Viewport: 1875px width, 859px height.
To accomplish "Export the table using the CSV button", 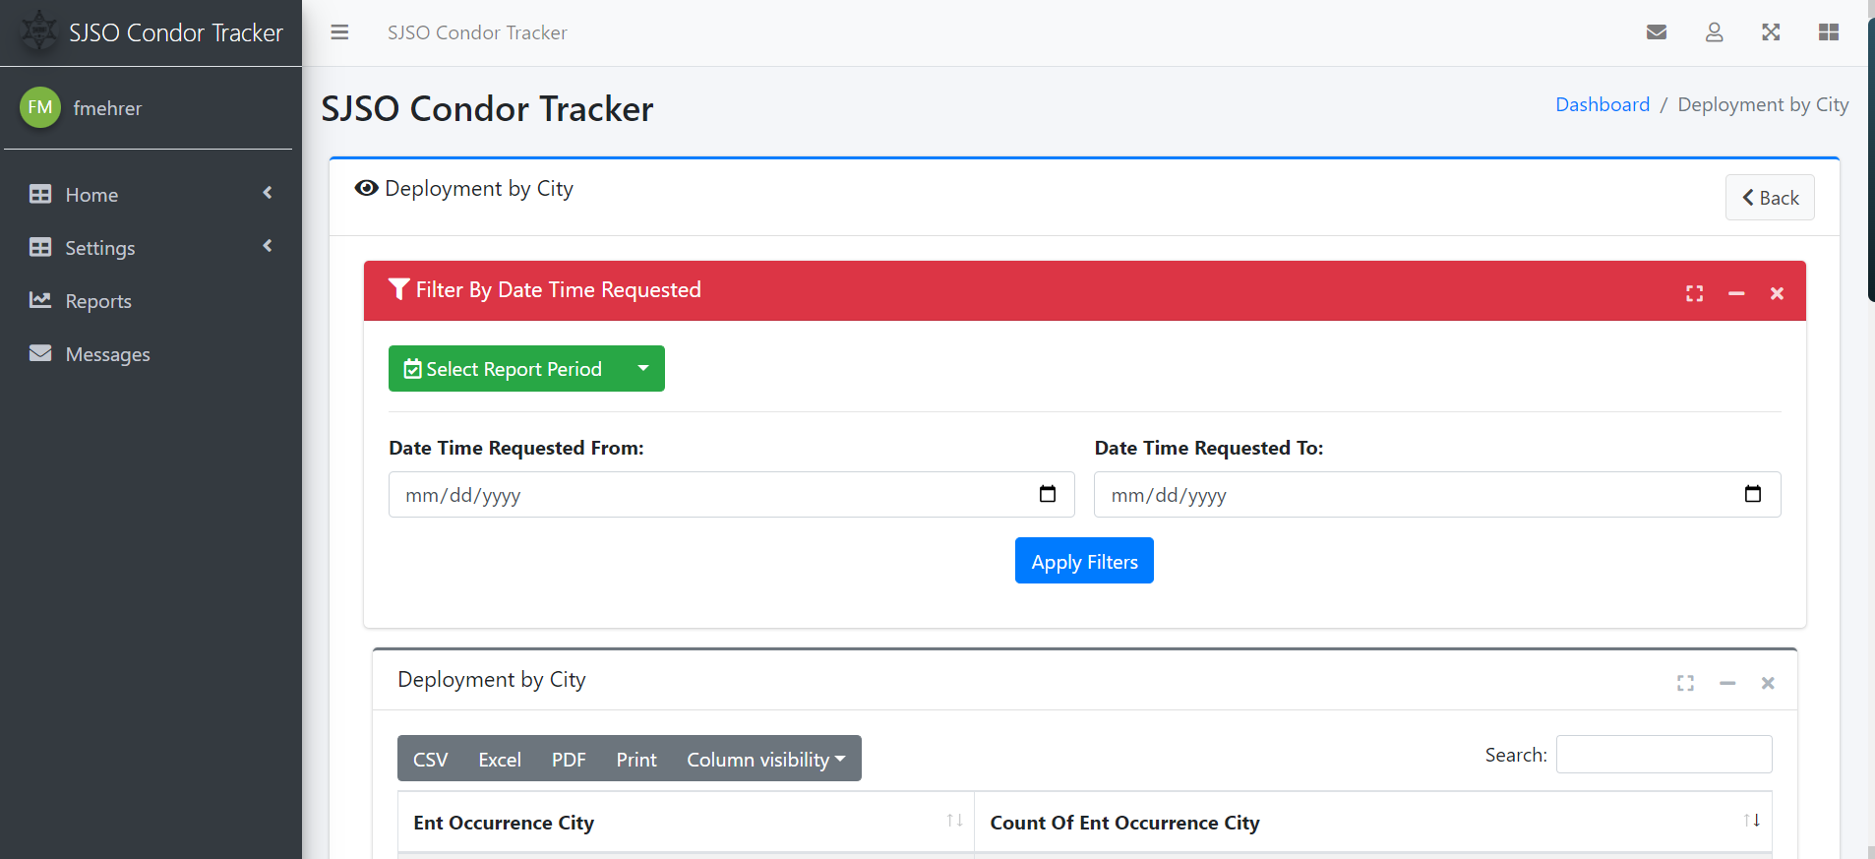I will tap(430, 760).
